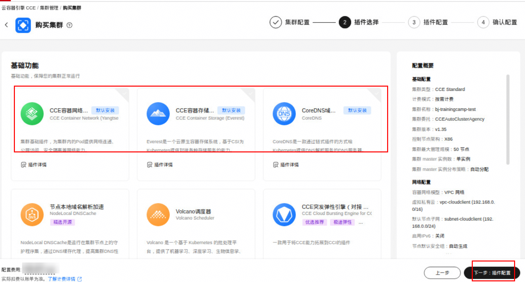Navigate to 集群管理 breadcrumb
525x282 pixels.
[49, 8]
